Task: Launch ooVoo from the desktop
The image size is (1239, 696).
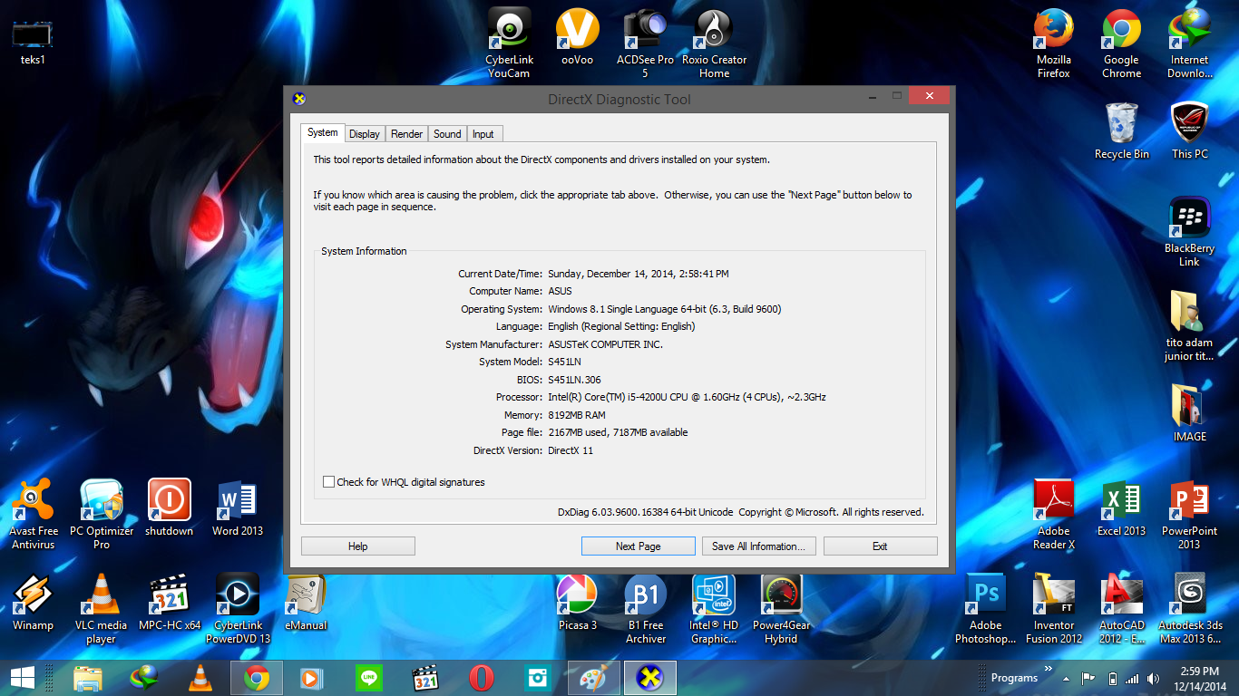Action: (578, 29)
